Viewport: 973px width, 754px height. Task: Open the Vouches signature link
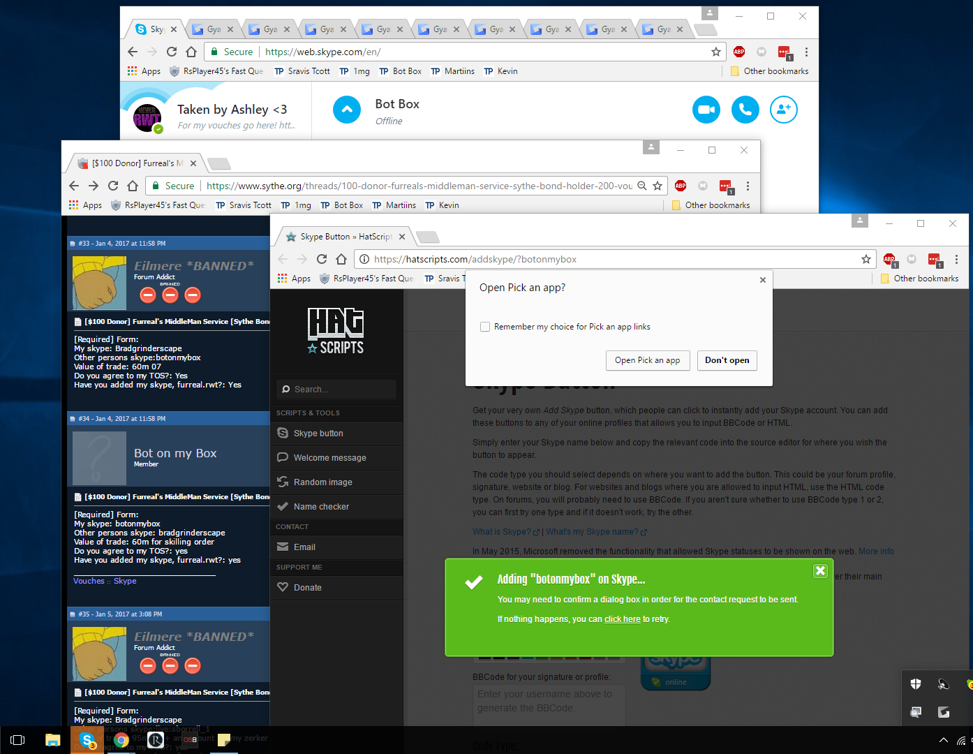tap(89, 581)
